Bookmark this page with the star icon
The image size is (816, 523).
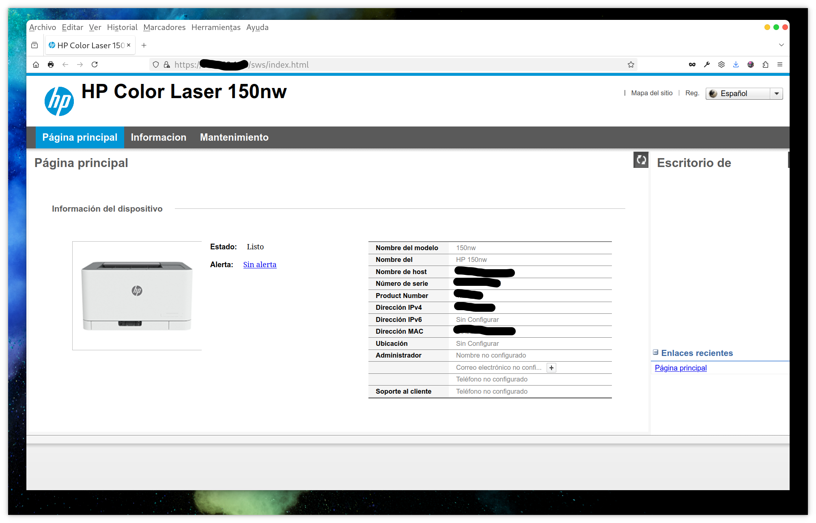[631, 64]
